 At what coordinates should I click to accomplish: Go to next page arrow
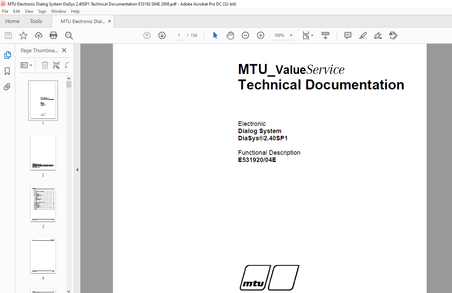coord(162,35)
